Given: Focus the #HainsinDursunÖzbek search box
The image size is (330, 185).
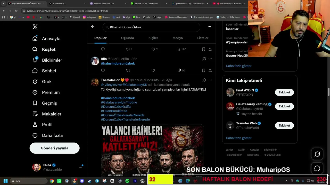Looking at the screenshot, I should (151, 27).
